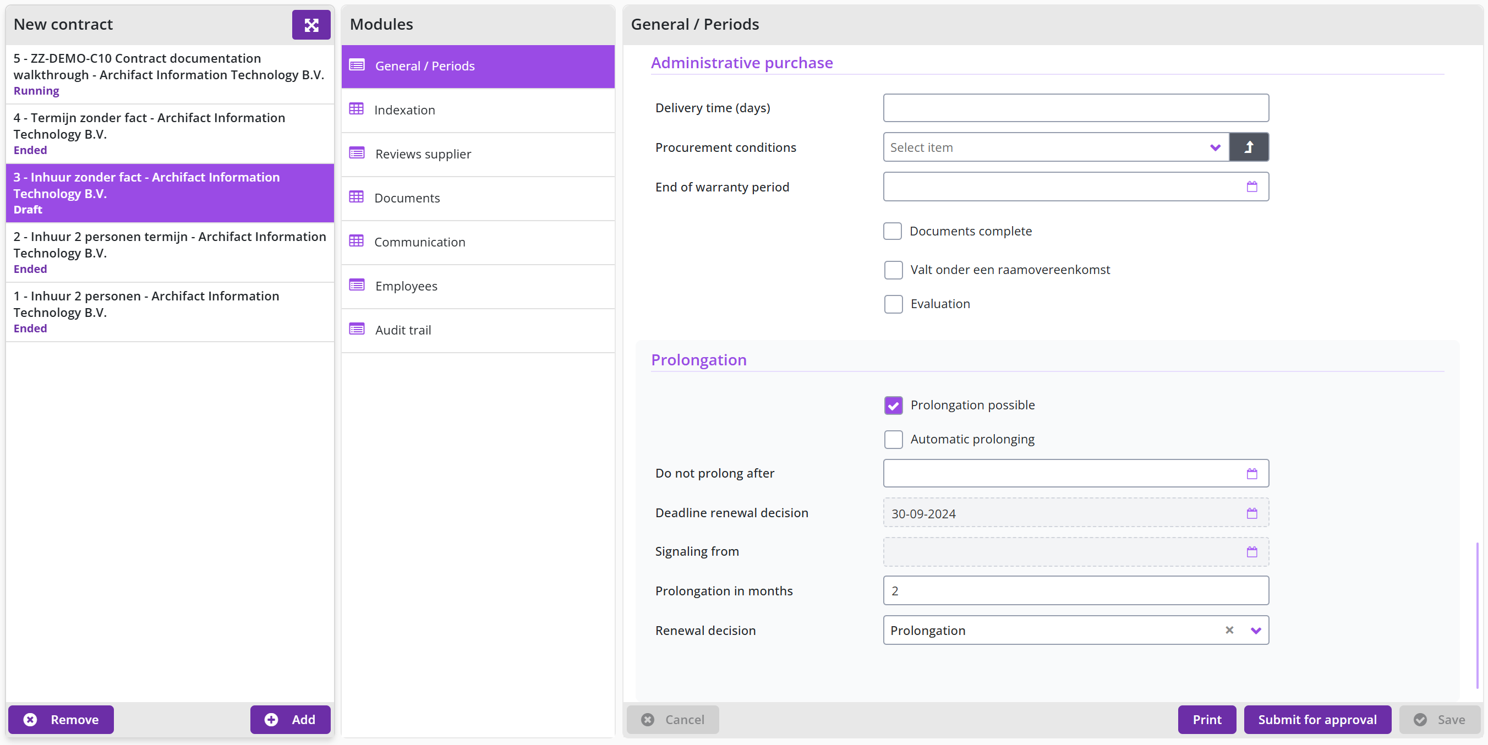The image size is (1488, 745).
Task: Select contract 5 ZZ-DEMO-C10 in list
Action: (170, 74)
